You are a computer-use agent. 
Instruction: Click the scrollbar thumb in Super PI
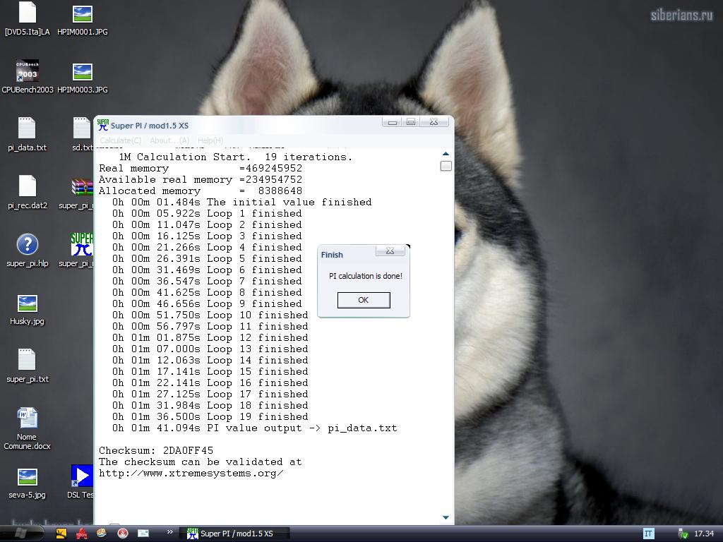[446, 166]
